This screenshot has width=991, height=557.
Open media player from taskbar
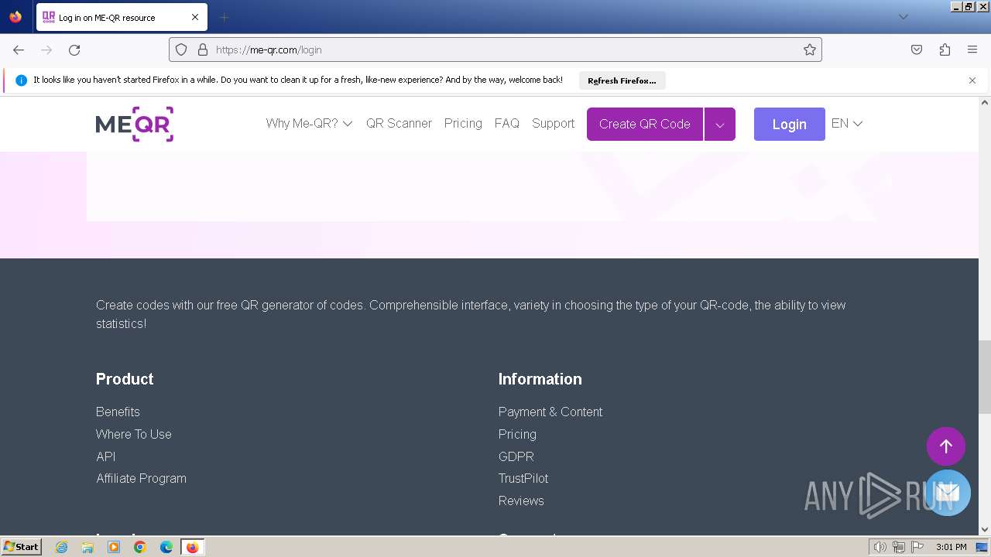(x=114, y=547)
